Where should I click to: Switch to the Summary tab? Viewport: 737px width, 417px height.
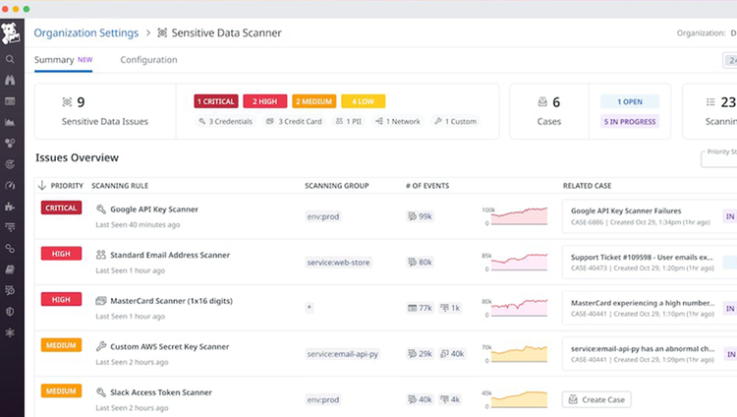click(63, 60)
